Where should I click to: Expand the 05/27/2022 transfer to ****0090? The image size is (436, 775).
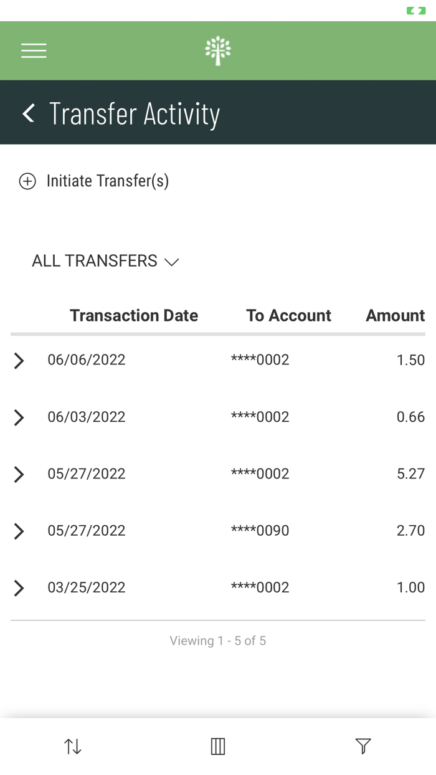pyautogui.click(x=19, y=531)
